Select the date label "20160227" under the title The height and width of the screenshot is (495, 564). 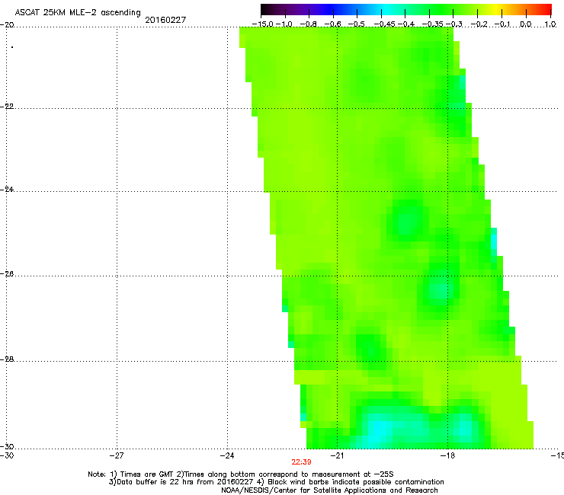(x=165, y=20)
